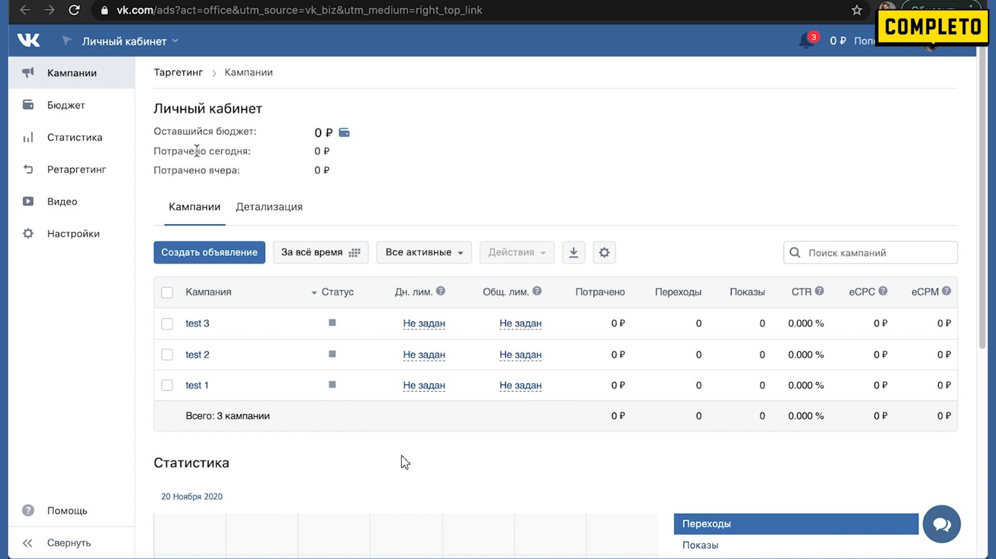
Task: Open campaign test 3 link
Action: click(197, 323)
